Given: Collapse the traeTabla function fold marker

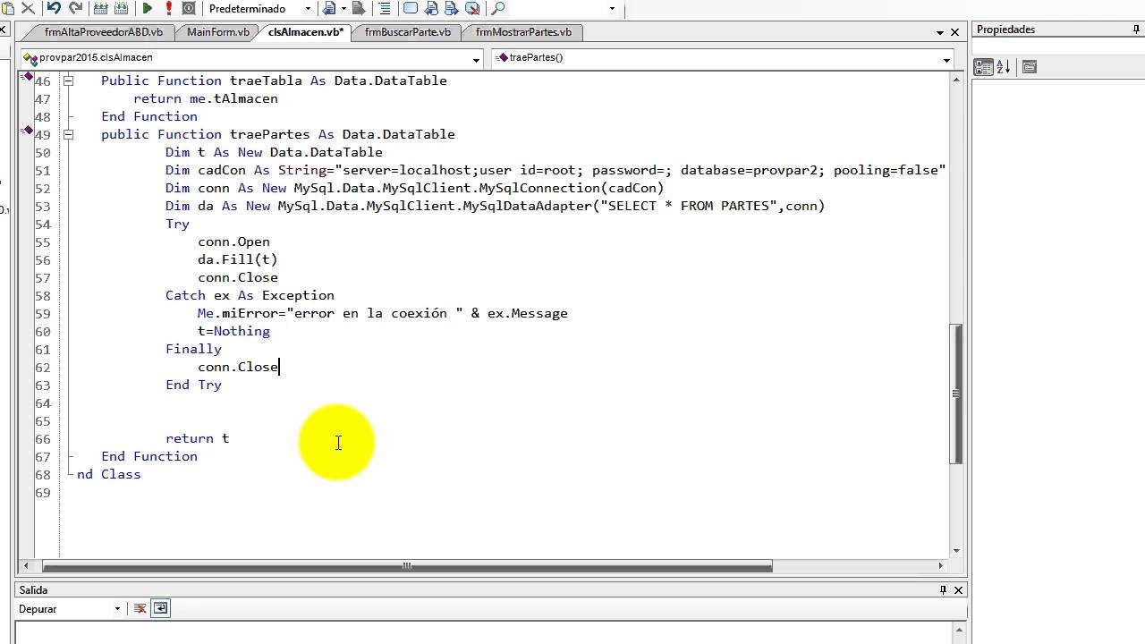Looking at the screenshot, I should (x=68, y=80).
